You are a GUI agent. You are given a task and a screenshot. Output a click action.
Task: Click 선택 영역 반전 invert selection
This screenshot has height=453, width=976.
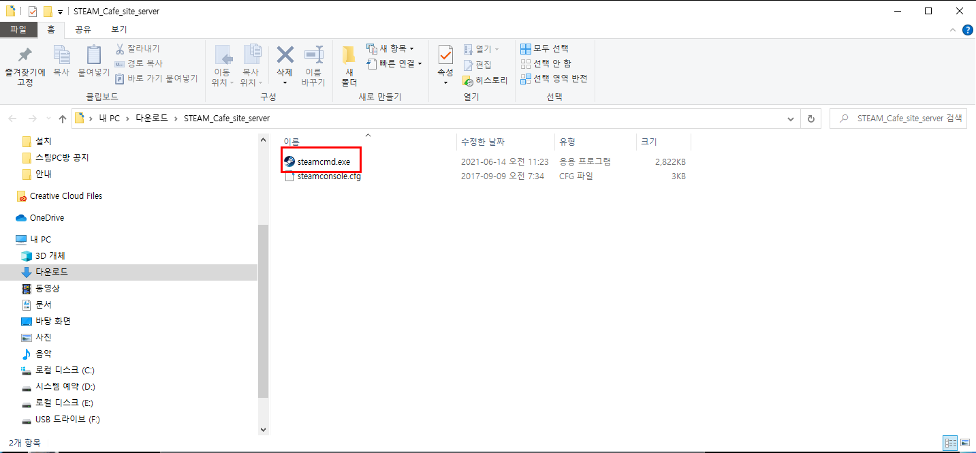point(554,78)
